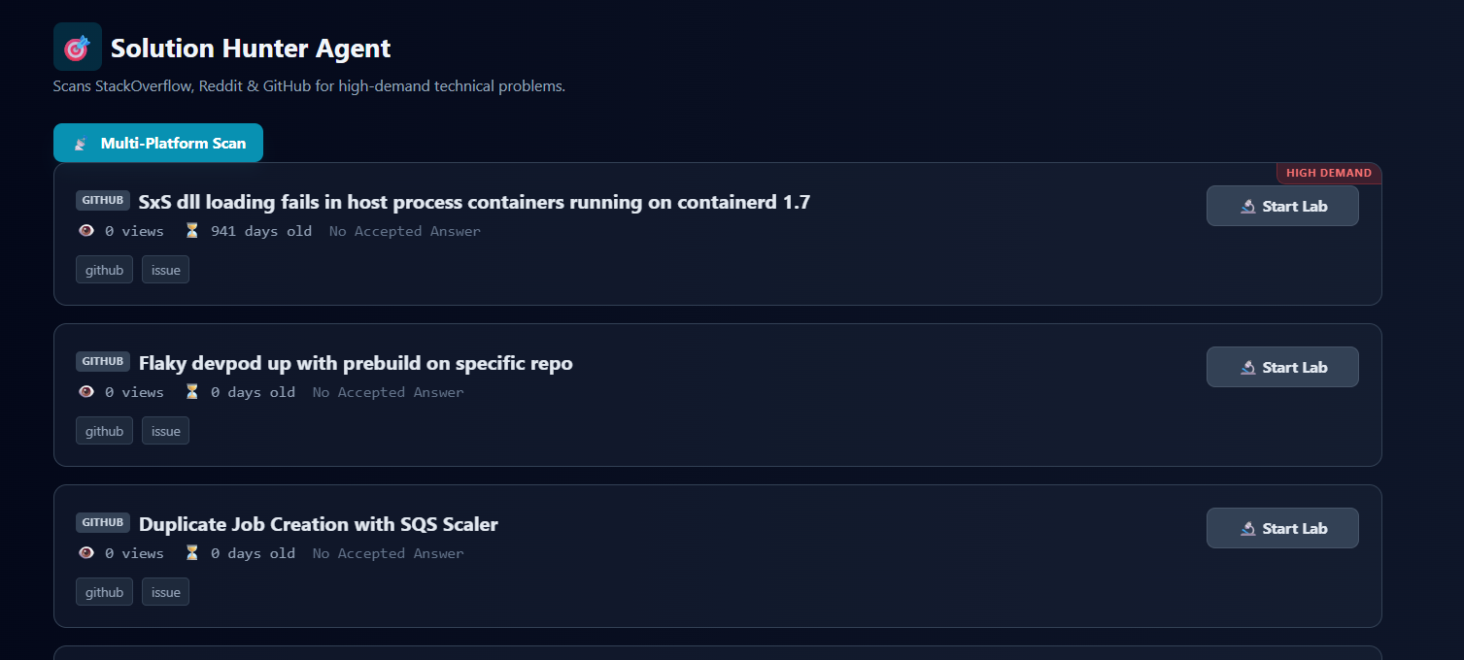Click eye views icon on Duplicate Job card
This screenshot has width=1464, height=660.
pyautogui.click(x=86, y=553)
